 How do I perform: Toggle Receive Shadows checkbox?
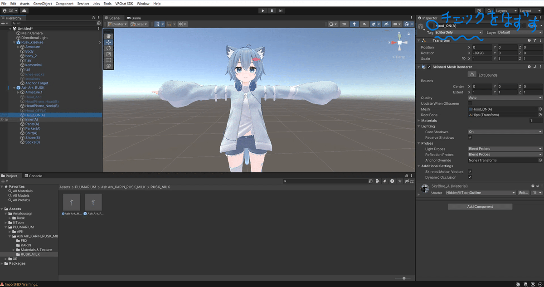tap(470, 137)
